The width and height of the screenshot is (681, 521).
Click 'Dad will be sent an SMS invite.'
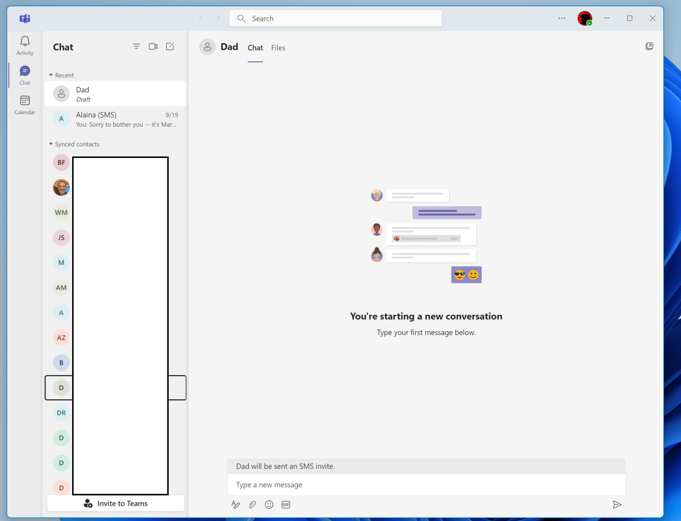(285, 466)
